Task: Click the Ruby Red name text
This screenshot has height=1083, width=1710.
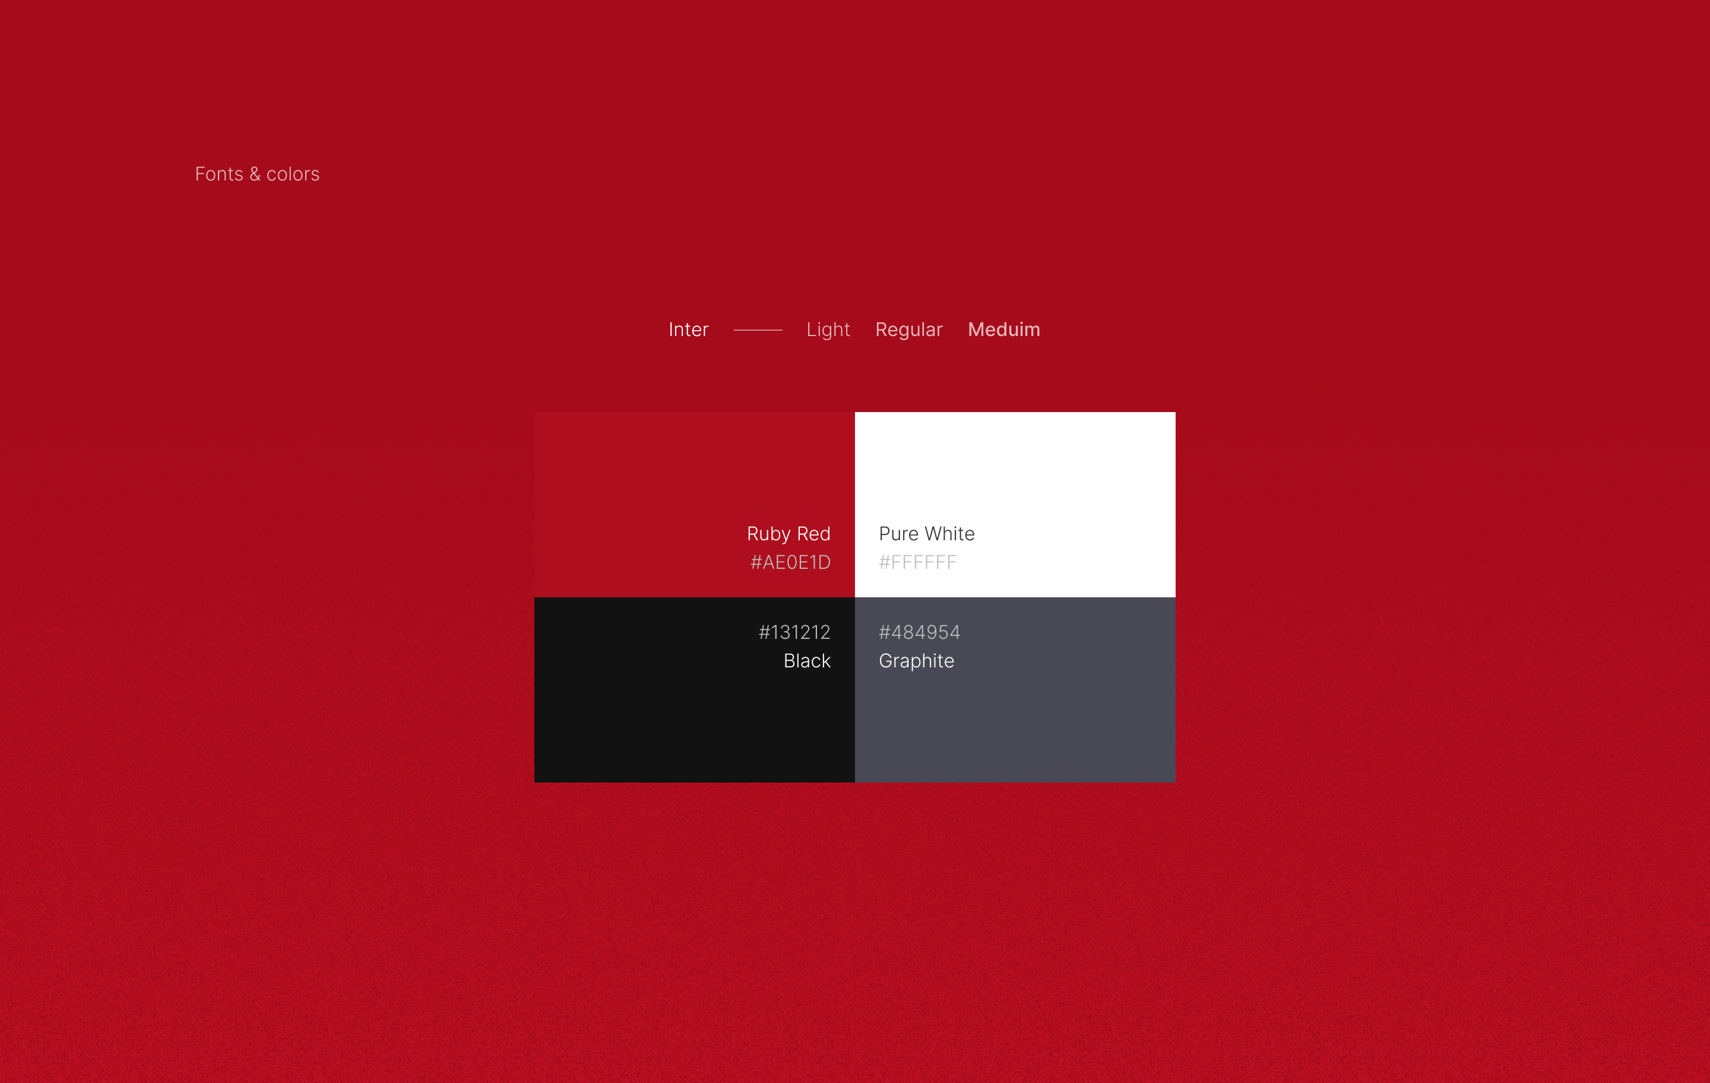Action: [x=788, y=533]
